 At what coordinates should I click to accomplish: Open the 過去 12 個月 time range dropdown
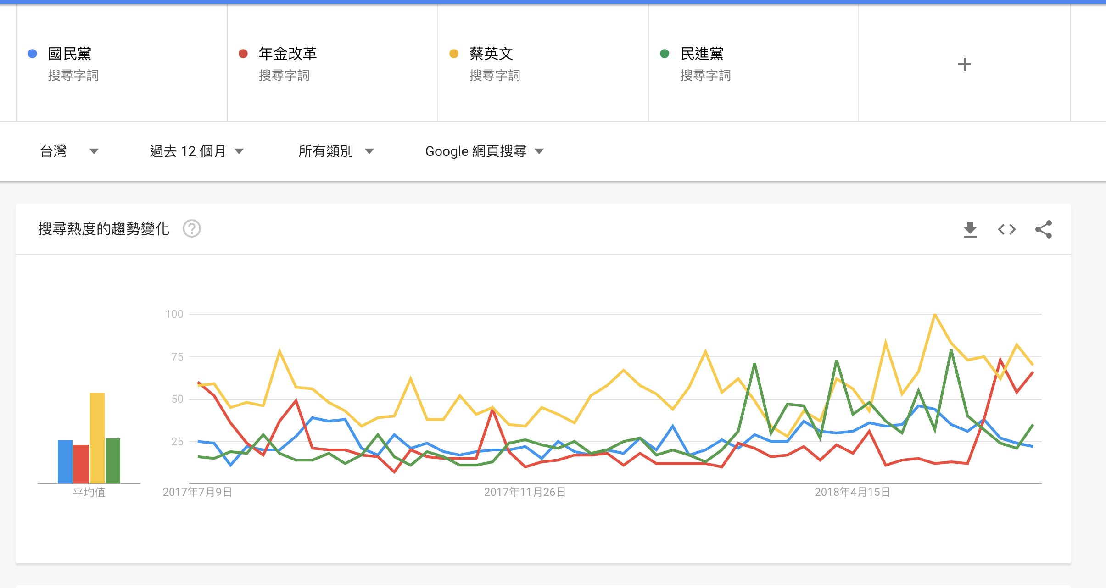click(x=196, y=151)
